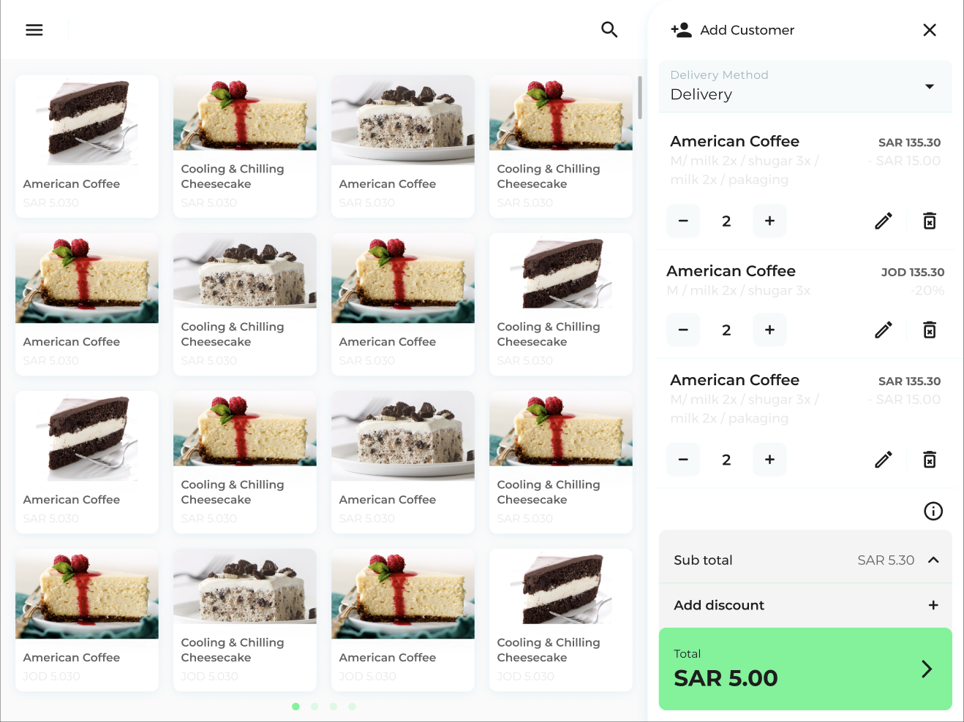964x722 pixels.
Task: Go to second product page dot
Action: pyautogui.click(x=315, y=707)
